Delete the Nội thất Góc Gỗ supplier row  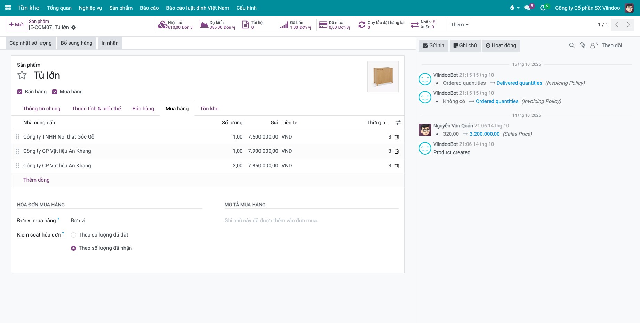click(397, 137)
